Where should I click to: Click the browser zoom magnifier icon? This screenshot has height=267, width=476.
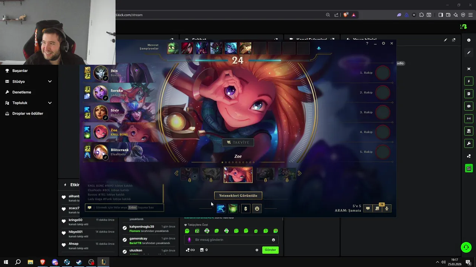click(x=328, y=15)
